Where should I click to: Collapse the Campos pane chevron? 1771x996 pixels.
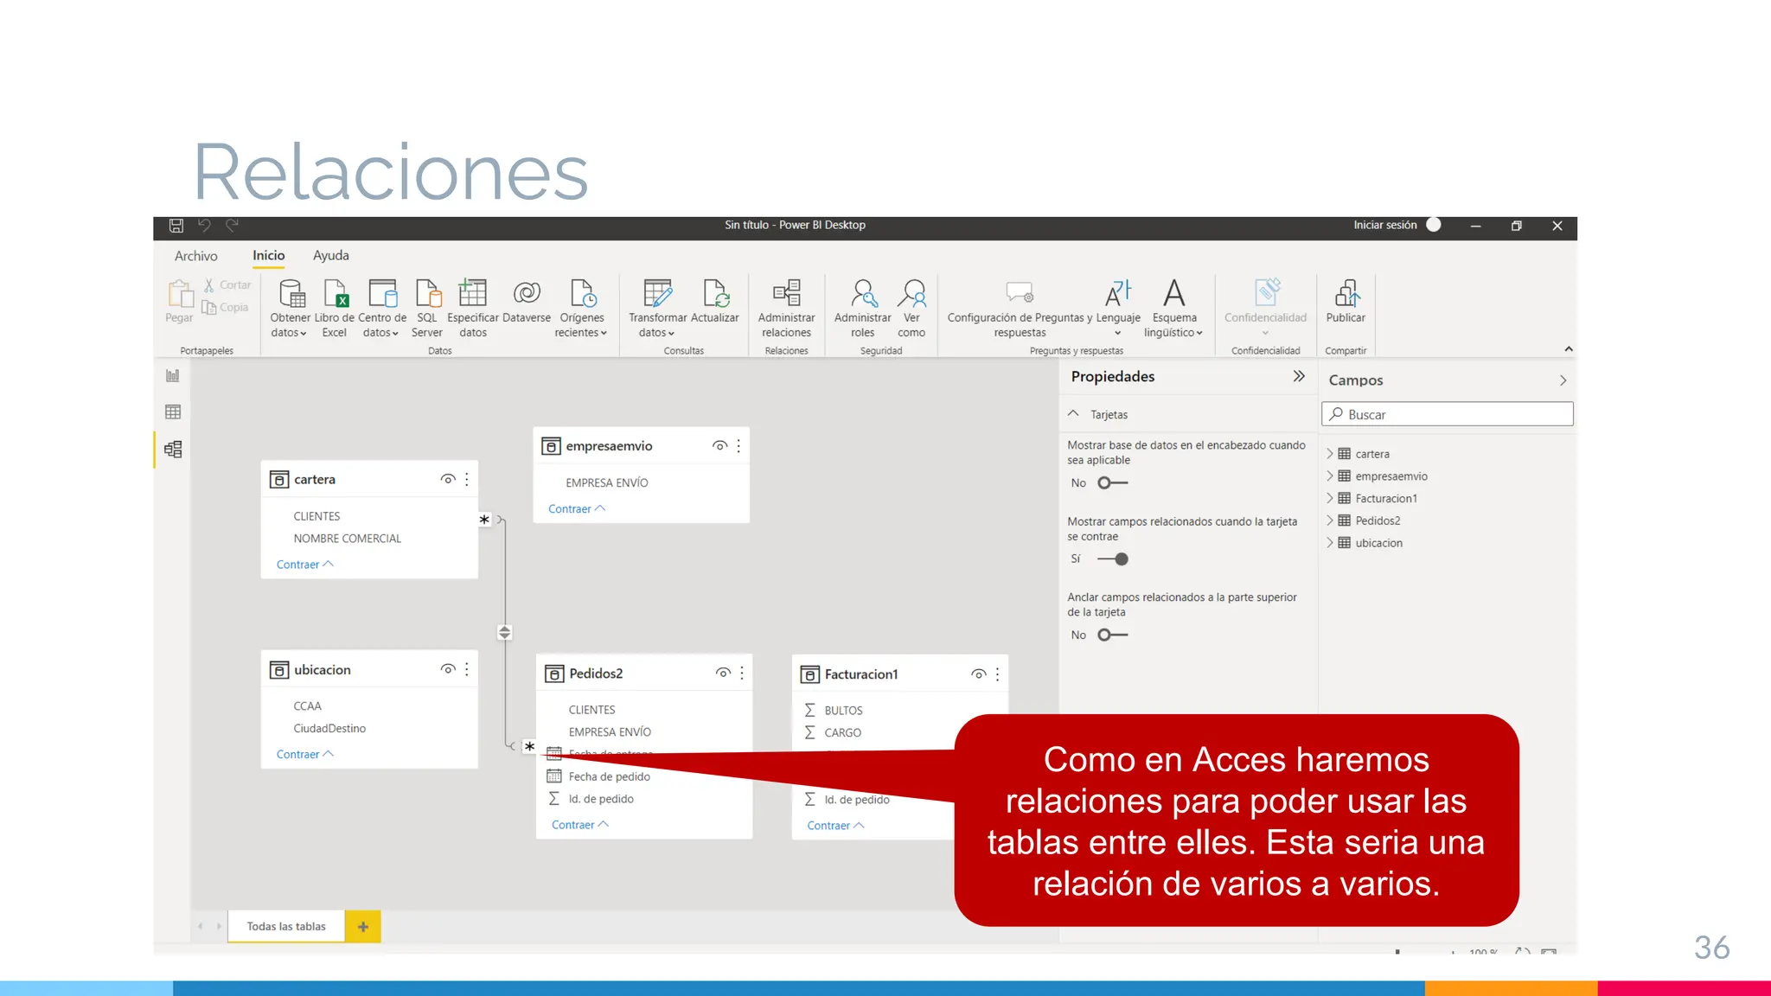coord(1563,380)
